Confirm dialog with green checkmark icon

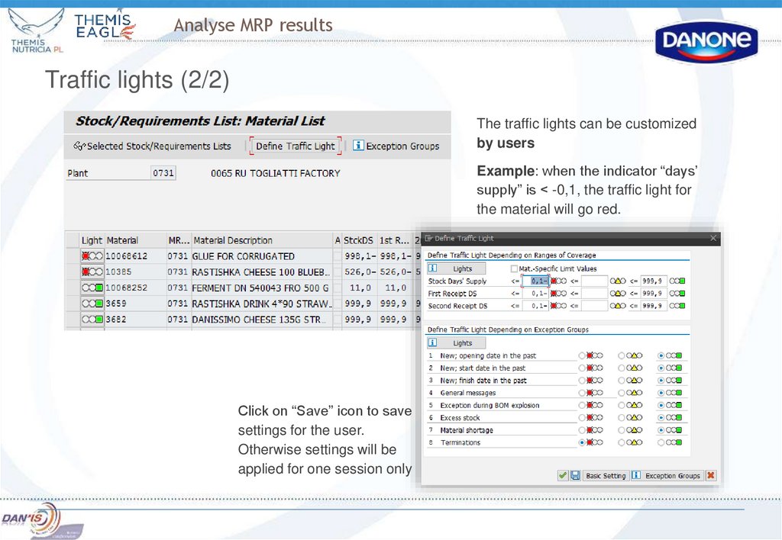click(x=563, y=476)
